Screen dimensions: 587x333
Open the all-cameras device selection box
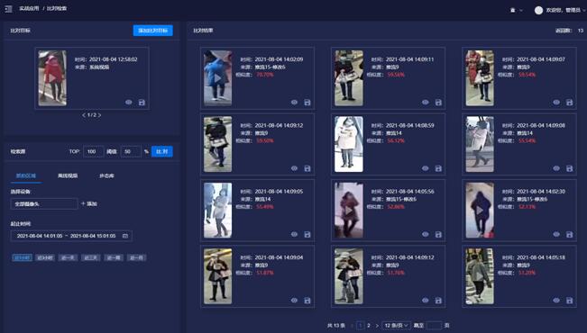point(44,203)
